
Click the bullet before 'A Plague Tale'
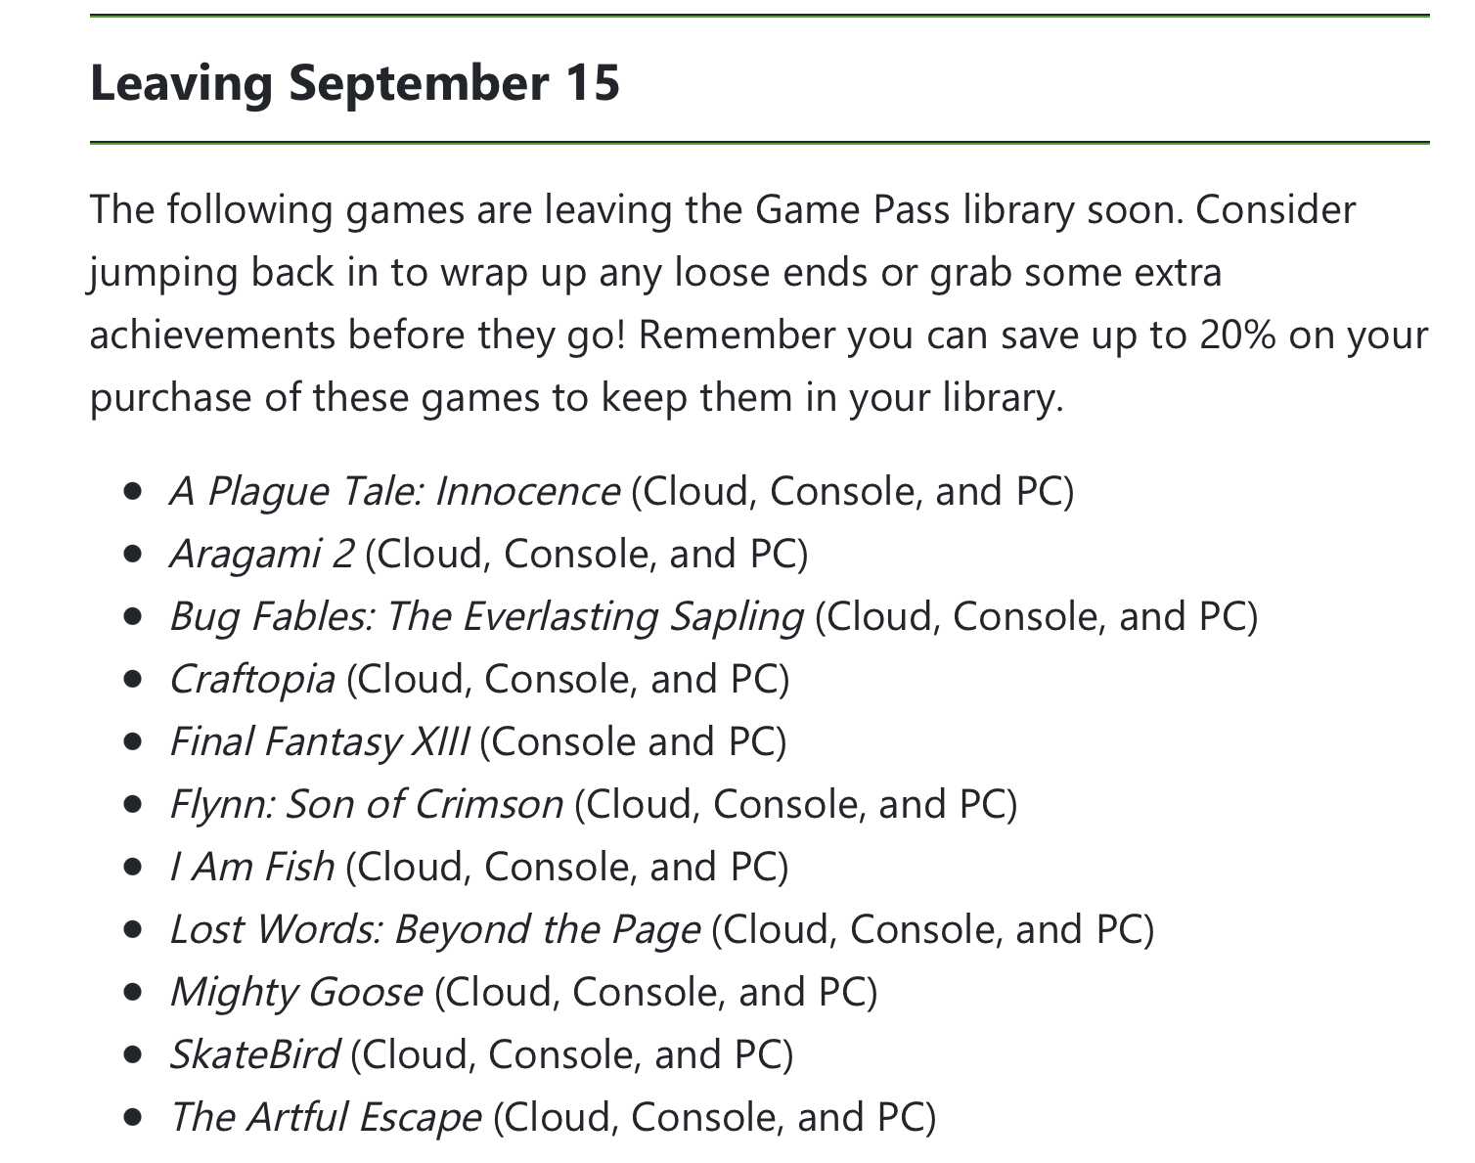(134, 491)
